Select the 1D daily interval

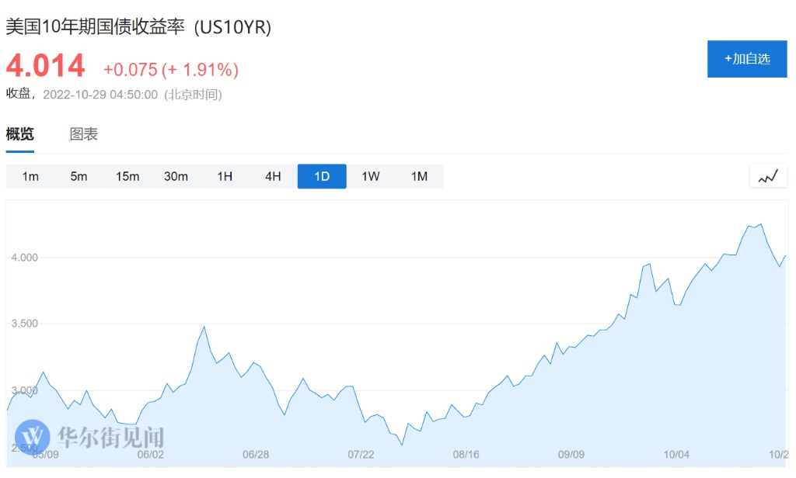[x=322, y=176]
